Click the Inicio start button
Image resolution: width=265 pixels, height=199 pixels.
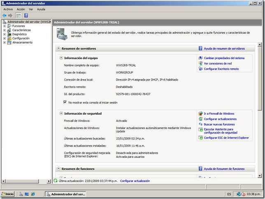(7, 194)
